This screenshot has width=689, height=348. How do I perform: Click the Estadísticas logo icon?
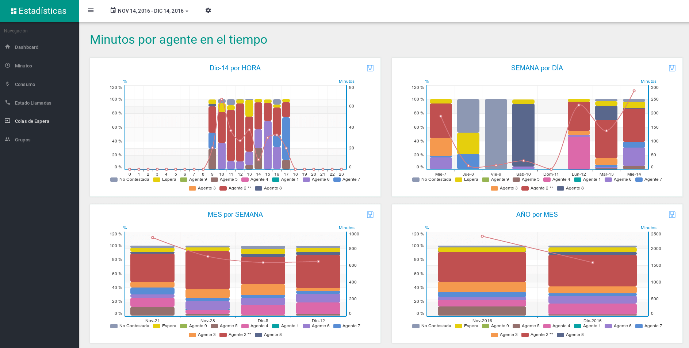pyautogui.click(x=14, y=11)
